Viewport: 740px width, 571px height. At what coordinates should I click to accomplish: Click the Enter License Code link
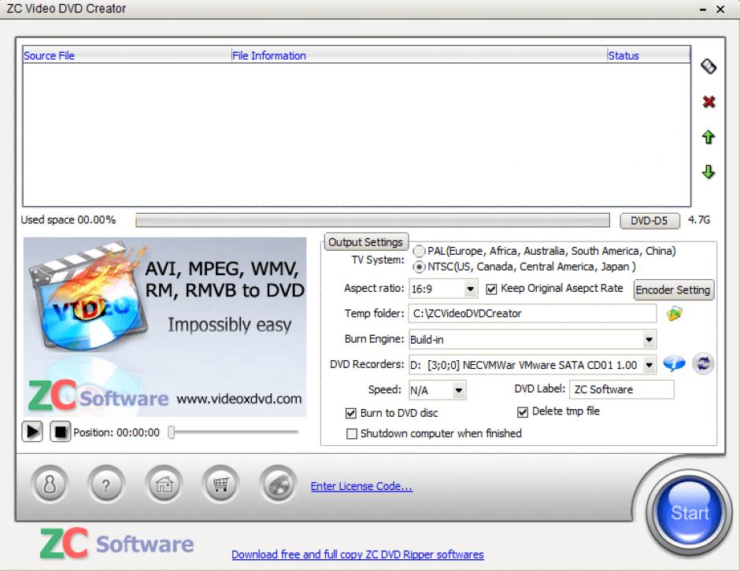pos(361,486)
